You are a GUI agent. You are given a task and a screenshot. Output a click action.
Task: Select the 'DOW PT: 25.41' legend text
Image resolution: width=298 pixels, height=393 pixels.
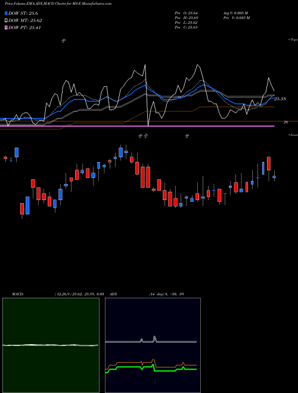24,27
